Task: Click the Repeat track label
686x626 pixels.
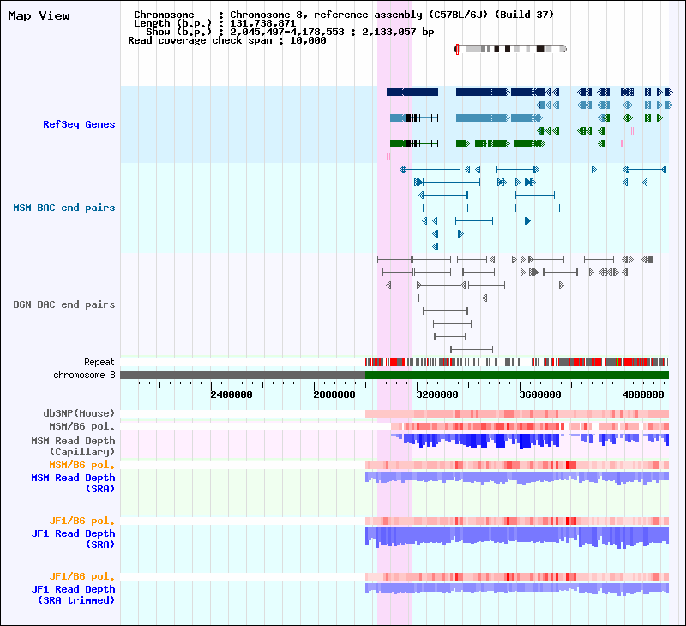Action: click(x=99, y=362)
